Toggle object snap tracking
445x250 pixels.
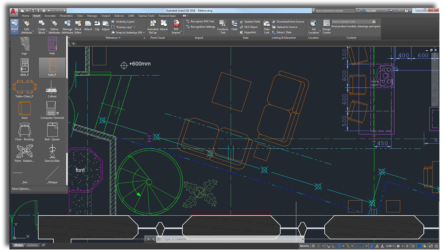point(357,246)
